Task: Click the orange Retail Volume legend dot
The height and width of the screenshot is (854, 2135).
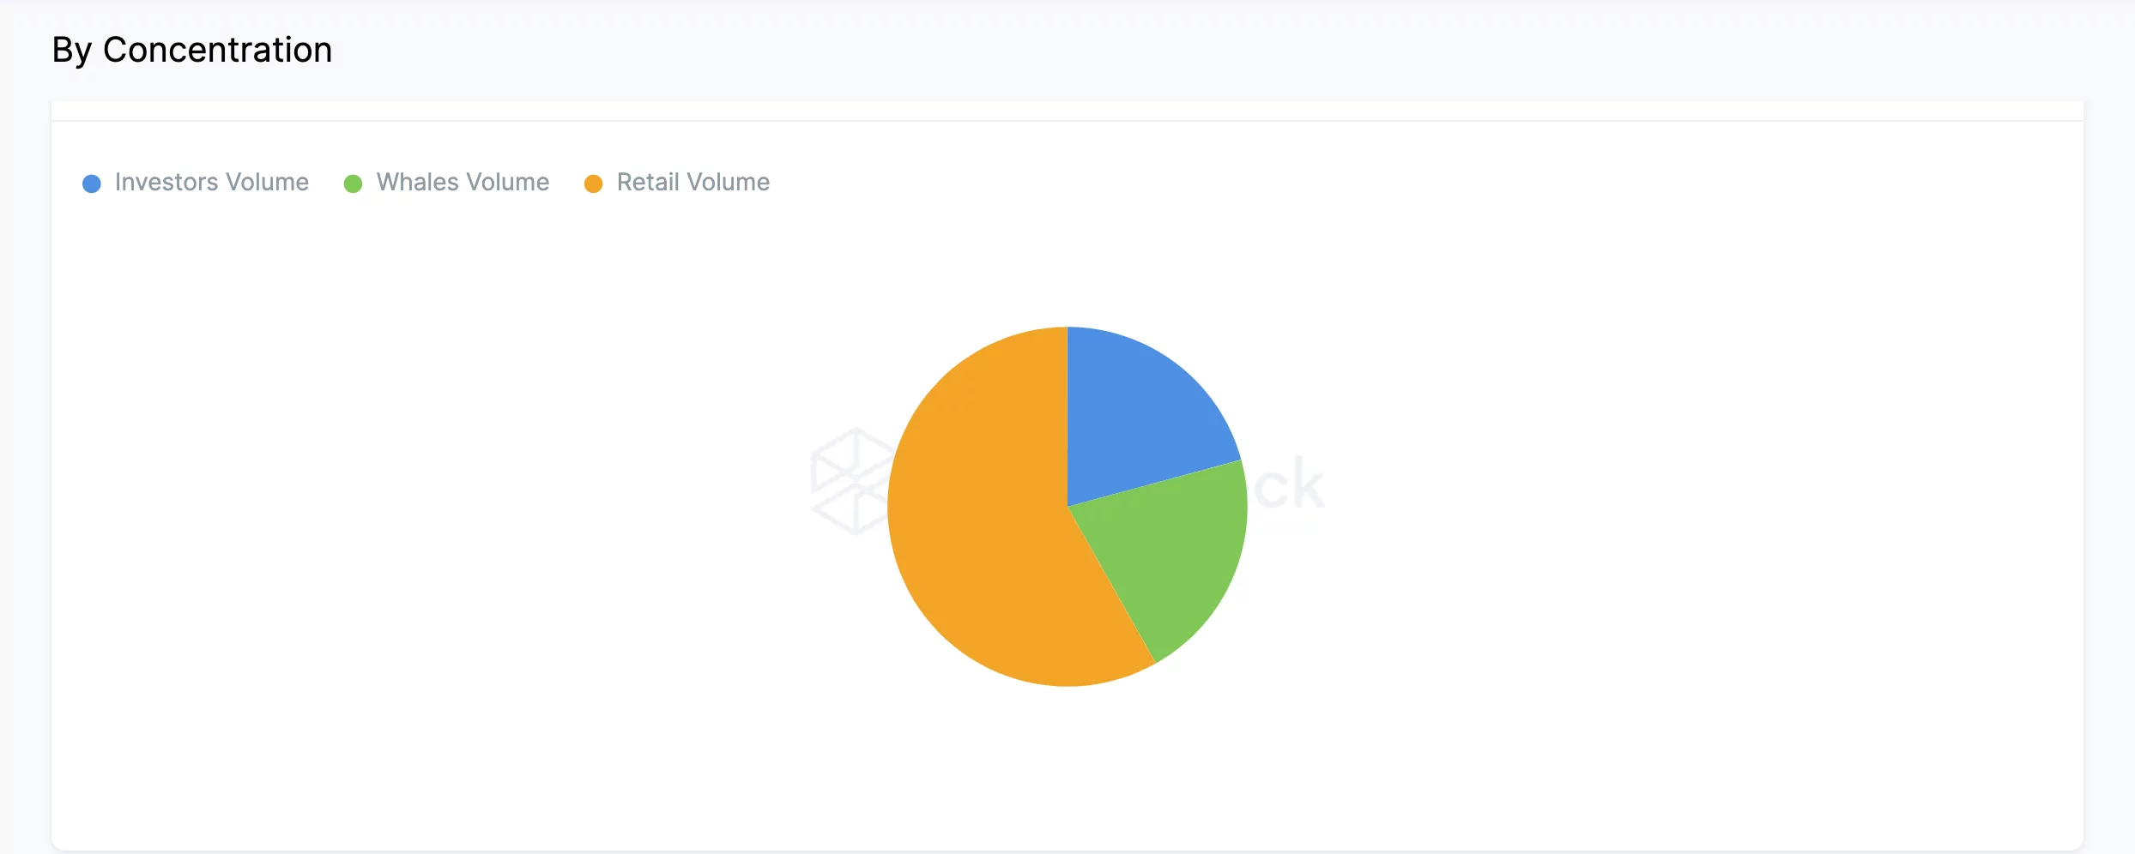Action: 593,183
